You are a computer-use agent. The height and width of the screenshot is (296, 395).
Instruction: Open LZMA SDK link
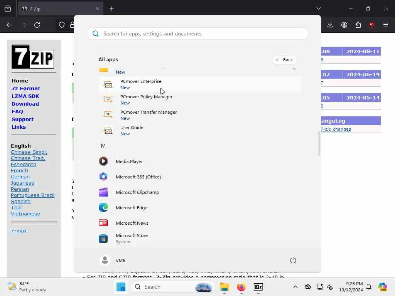tap(25, 96)
